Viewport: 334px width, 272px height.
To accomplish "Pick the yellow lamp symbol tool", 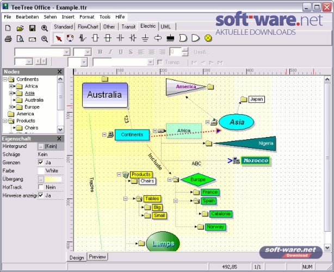I will click(x=208, y=38).
